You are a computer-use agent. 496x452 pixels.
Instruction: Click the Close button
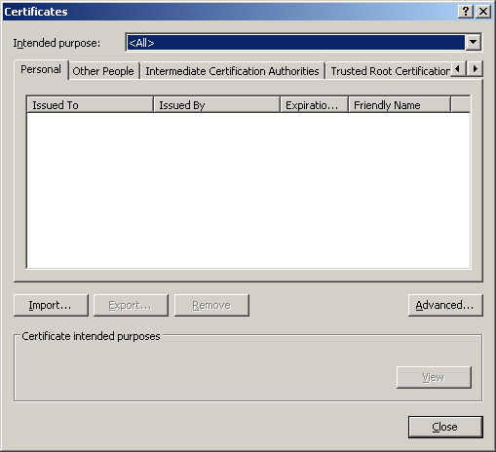445,427
